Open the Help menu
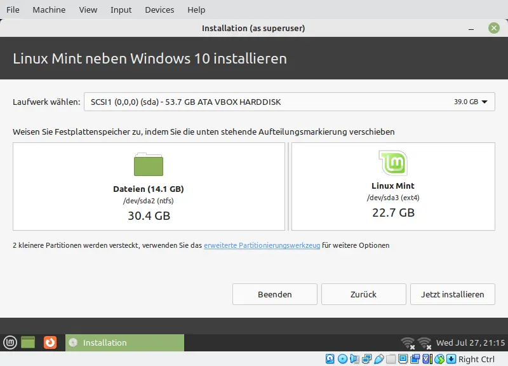Image resolution: width=508 pixels, height=366 pixels. tap(196, 10)
